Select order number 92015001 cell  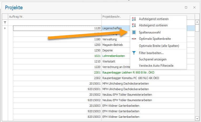click(x=57, y=89)
